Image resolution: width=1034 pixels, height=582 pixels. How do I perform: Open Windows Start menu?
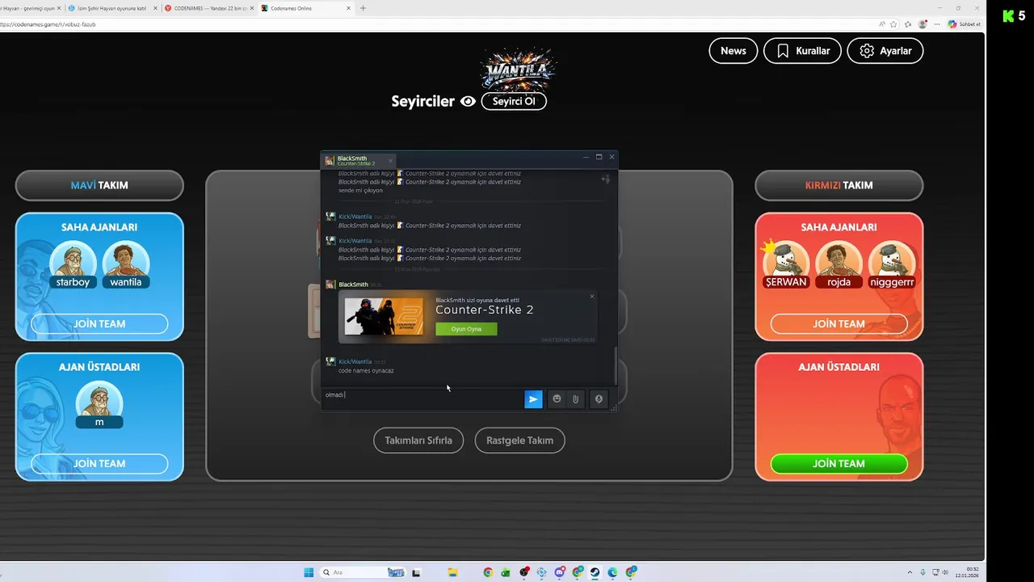(309, 572)
